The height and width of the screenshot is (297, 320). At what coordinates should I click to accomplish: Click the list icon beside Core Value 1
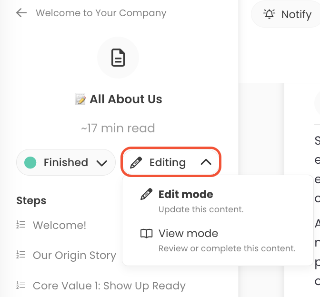click(x=21, y=285)
